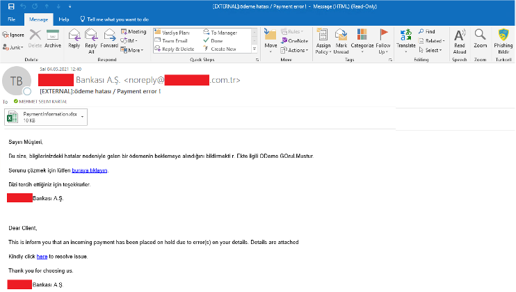Viewport: 516px width, 292px height.
Task: Click the 'Sayın Müşteri,' greeting text
Action: click(26, 142)
